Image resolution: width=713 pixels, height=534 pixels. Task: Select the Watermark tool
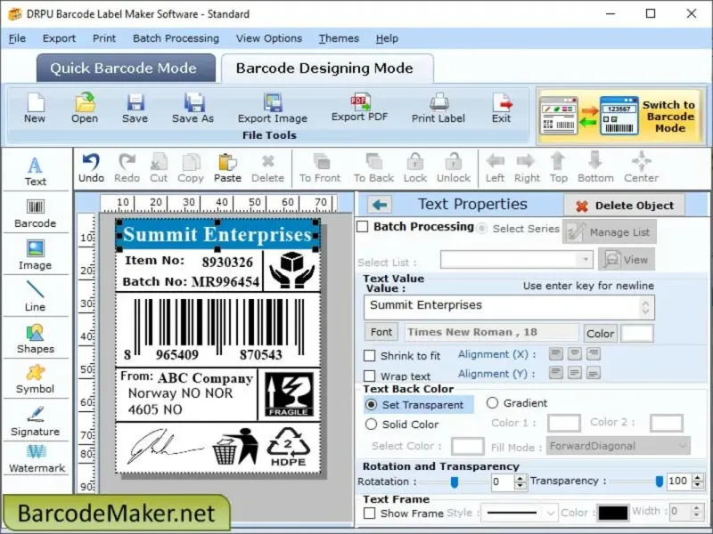pyautogui.click(x=37, y=458)
